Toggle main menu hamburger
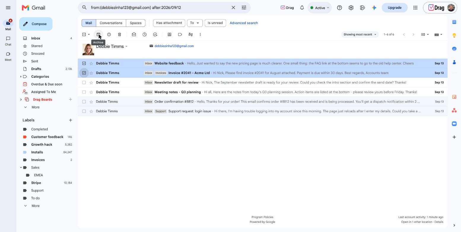461x232 pixels. coord(8,8)
